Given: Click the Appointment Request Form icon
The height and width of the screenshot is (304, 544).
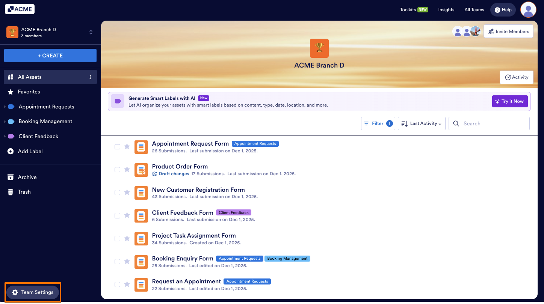Looking at the screenshot, I should click(141, 147).
